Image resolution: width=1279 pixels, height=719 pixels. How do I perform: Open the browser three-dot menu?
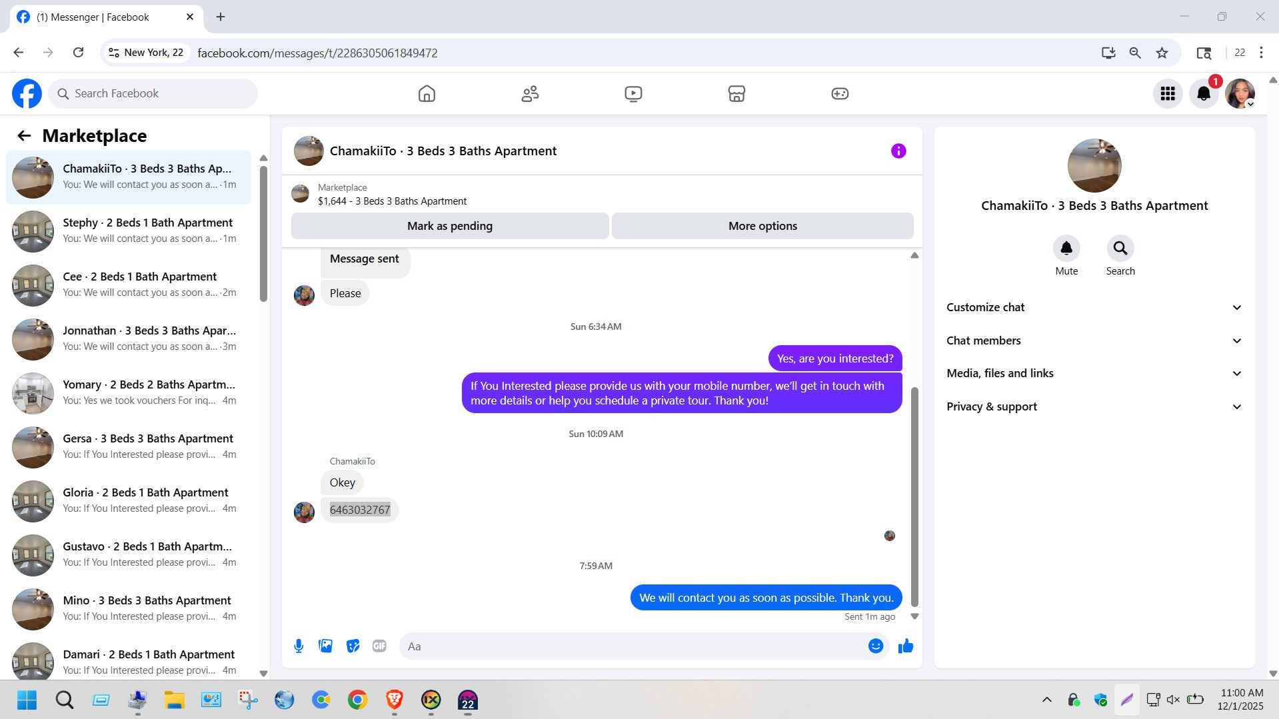coord(1261,53)
